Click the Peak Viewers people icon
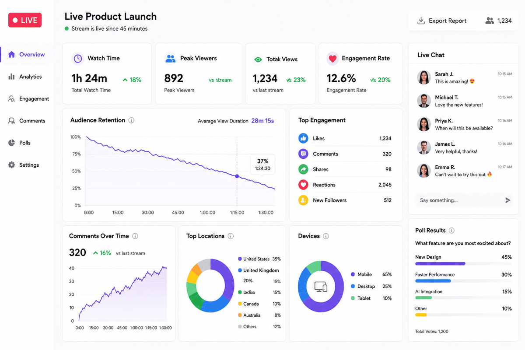This screenshot has height=350, width=525. point(170,58)
